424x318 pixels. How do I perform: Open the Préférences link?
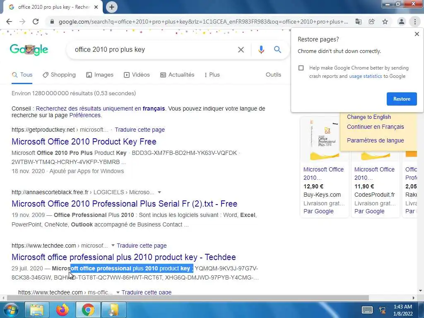point(85,116)
